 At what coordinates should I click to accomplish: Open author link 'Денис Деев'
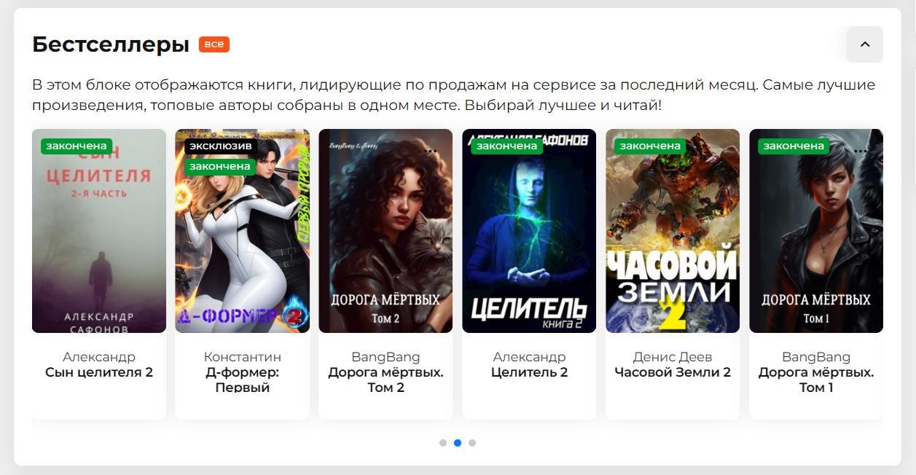point(673,357)
